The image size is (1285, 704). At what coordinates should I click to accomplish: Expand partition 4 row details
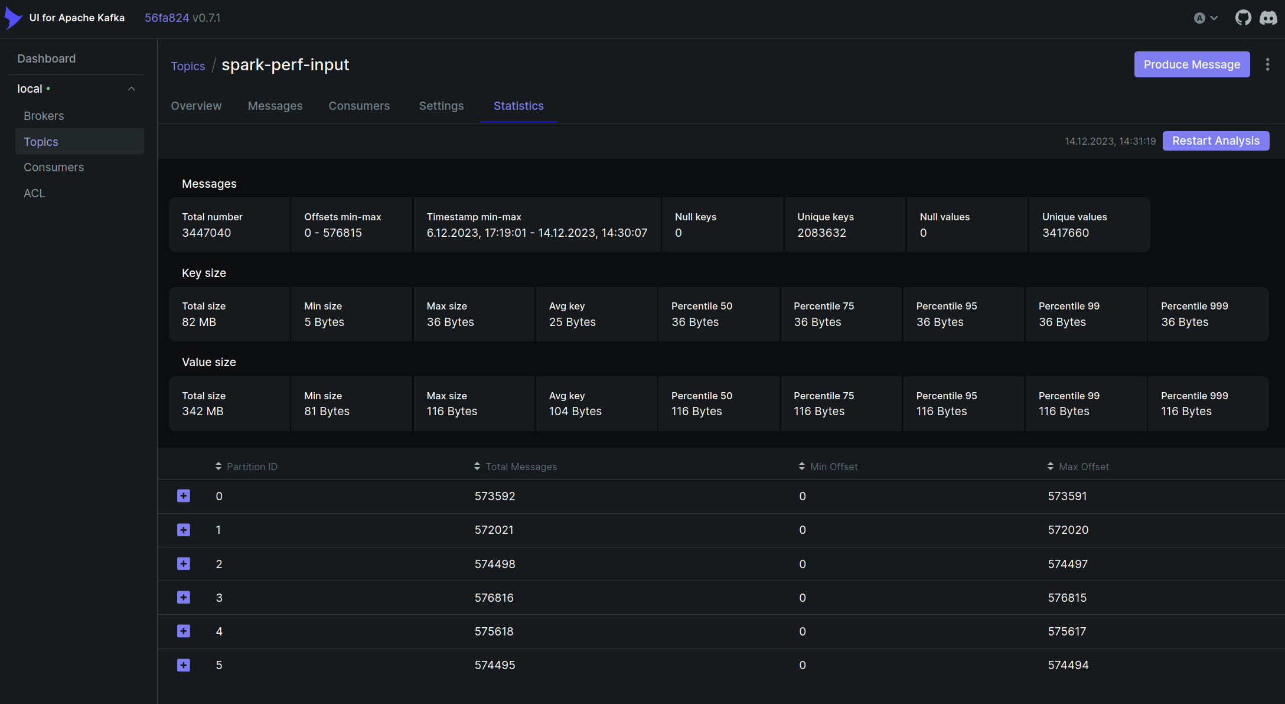point(184,631)
